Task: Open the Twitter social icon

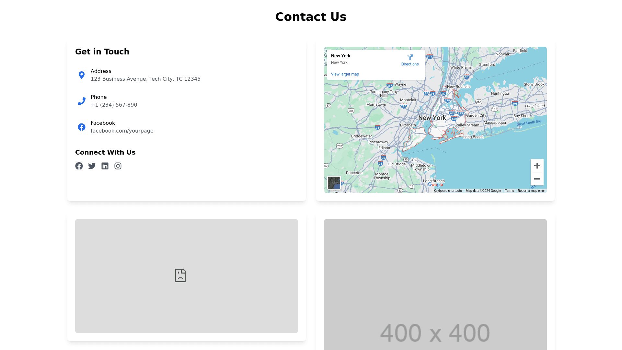Action: (92, 166)
